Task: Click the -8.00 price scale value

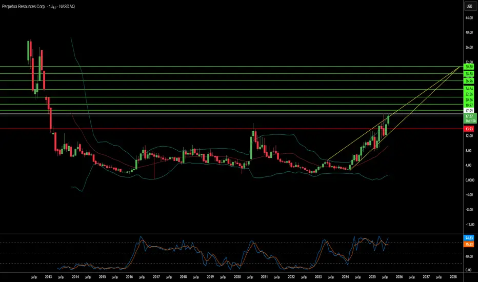Action: pos(470,210)
